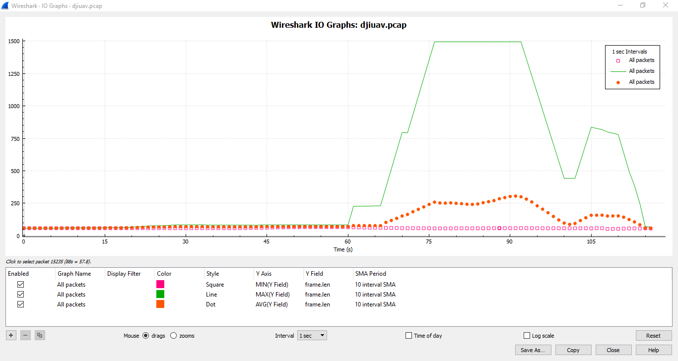Open Help for IO Graphs
This screenshot has height=361, width=678.
click(653, 350)
